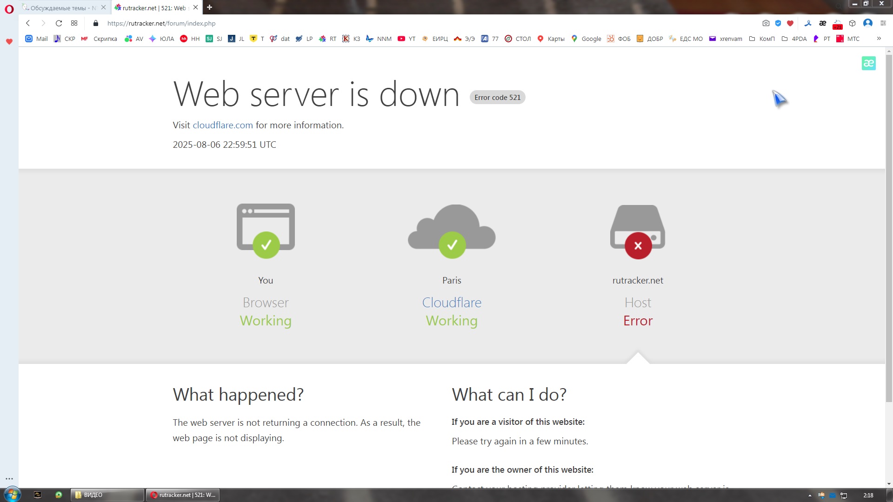Open the LP bookmark
The width and height of the screenshot is (893, 502).
tap(304, 39)
